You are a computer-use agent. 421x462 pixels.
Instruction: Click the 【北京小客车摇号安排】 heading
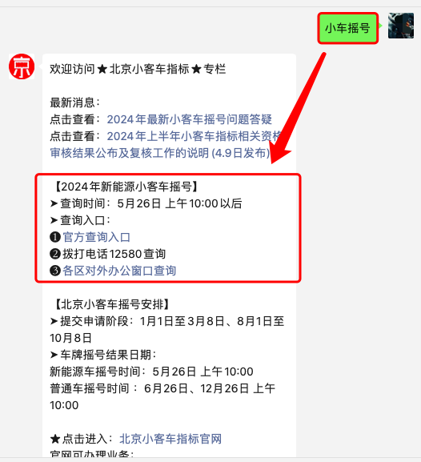pos(111,304)
